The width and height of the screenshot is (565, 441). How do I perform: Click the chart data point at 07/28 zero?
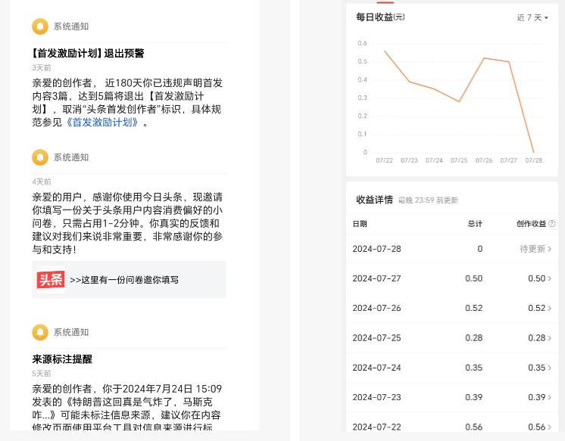tap(534, 152)
